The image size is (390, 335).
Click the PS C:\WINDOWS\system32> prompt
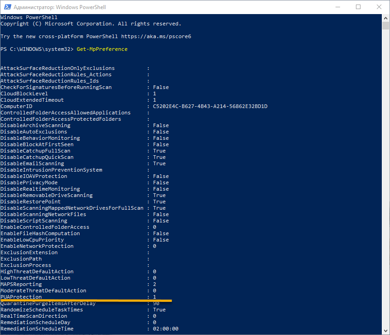tap(37, 49)
